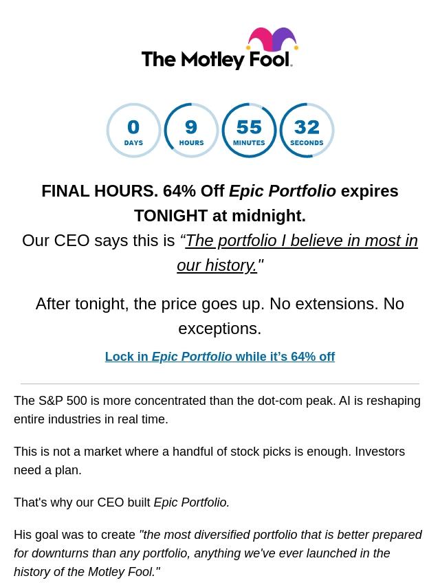Click the "FINAL HOURS. 64% Off" headline

point(133,191)
